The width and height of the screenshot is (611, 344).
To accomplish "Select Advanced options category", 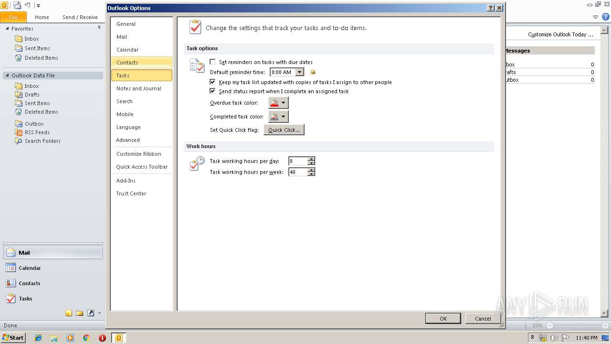I will pyautogui.click(x=142, y=140).
